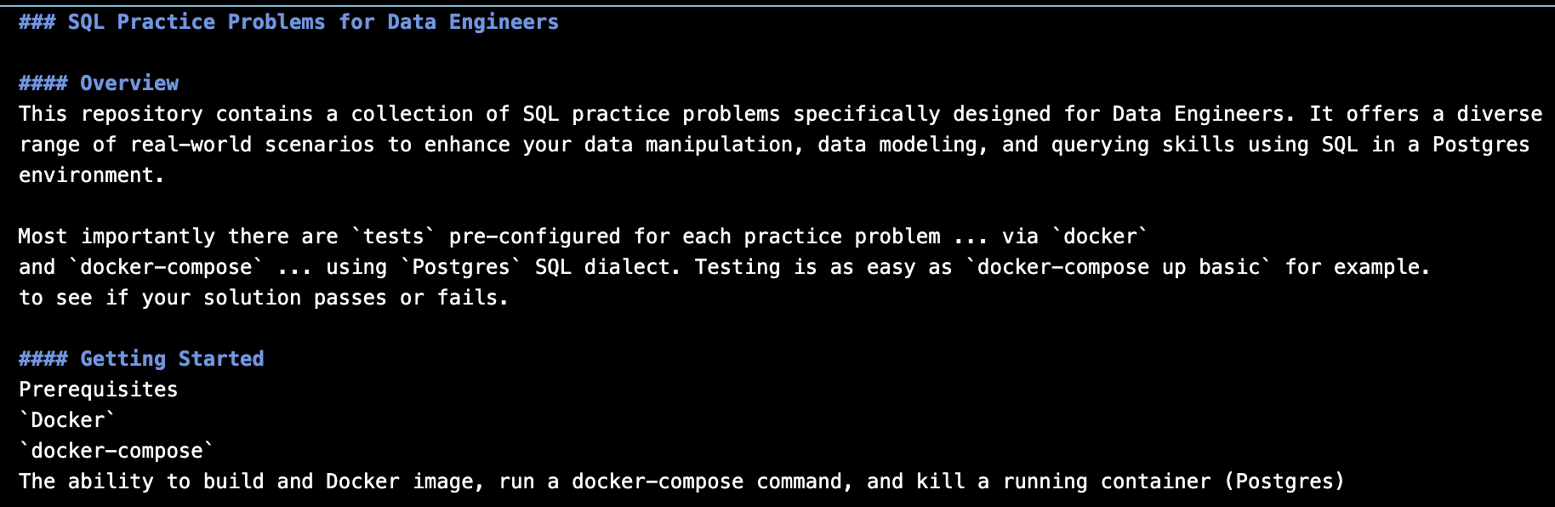Click the text "(Postgres)" on the last line
1555x507 pixels.
pyautogui.click(x=1284, y=481)
